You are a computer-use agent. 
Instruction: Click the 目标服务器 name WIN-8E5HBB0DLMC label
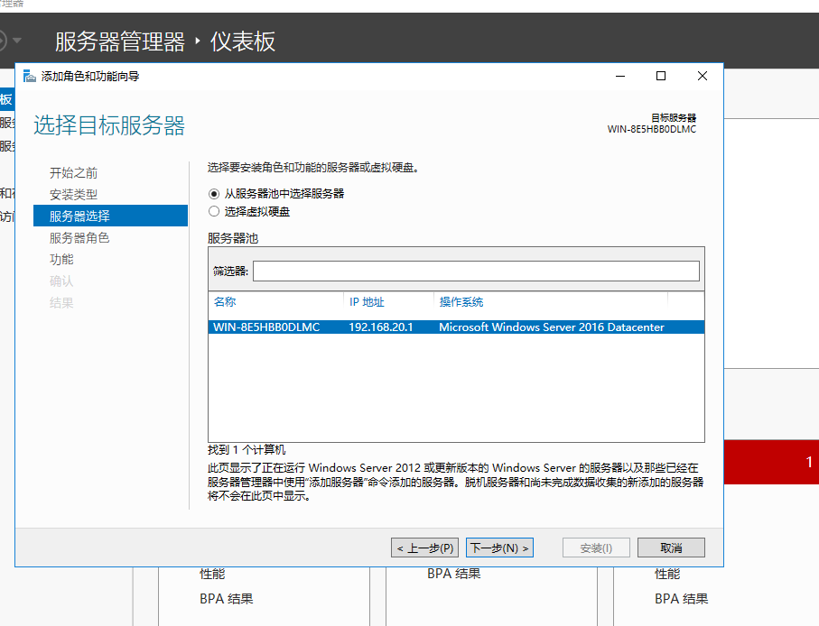click(652, 129)
